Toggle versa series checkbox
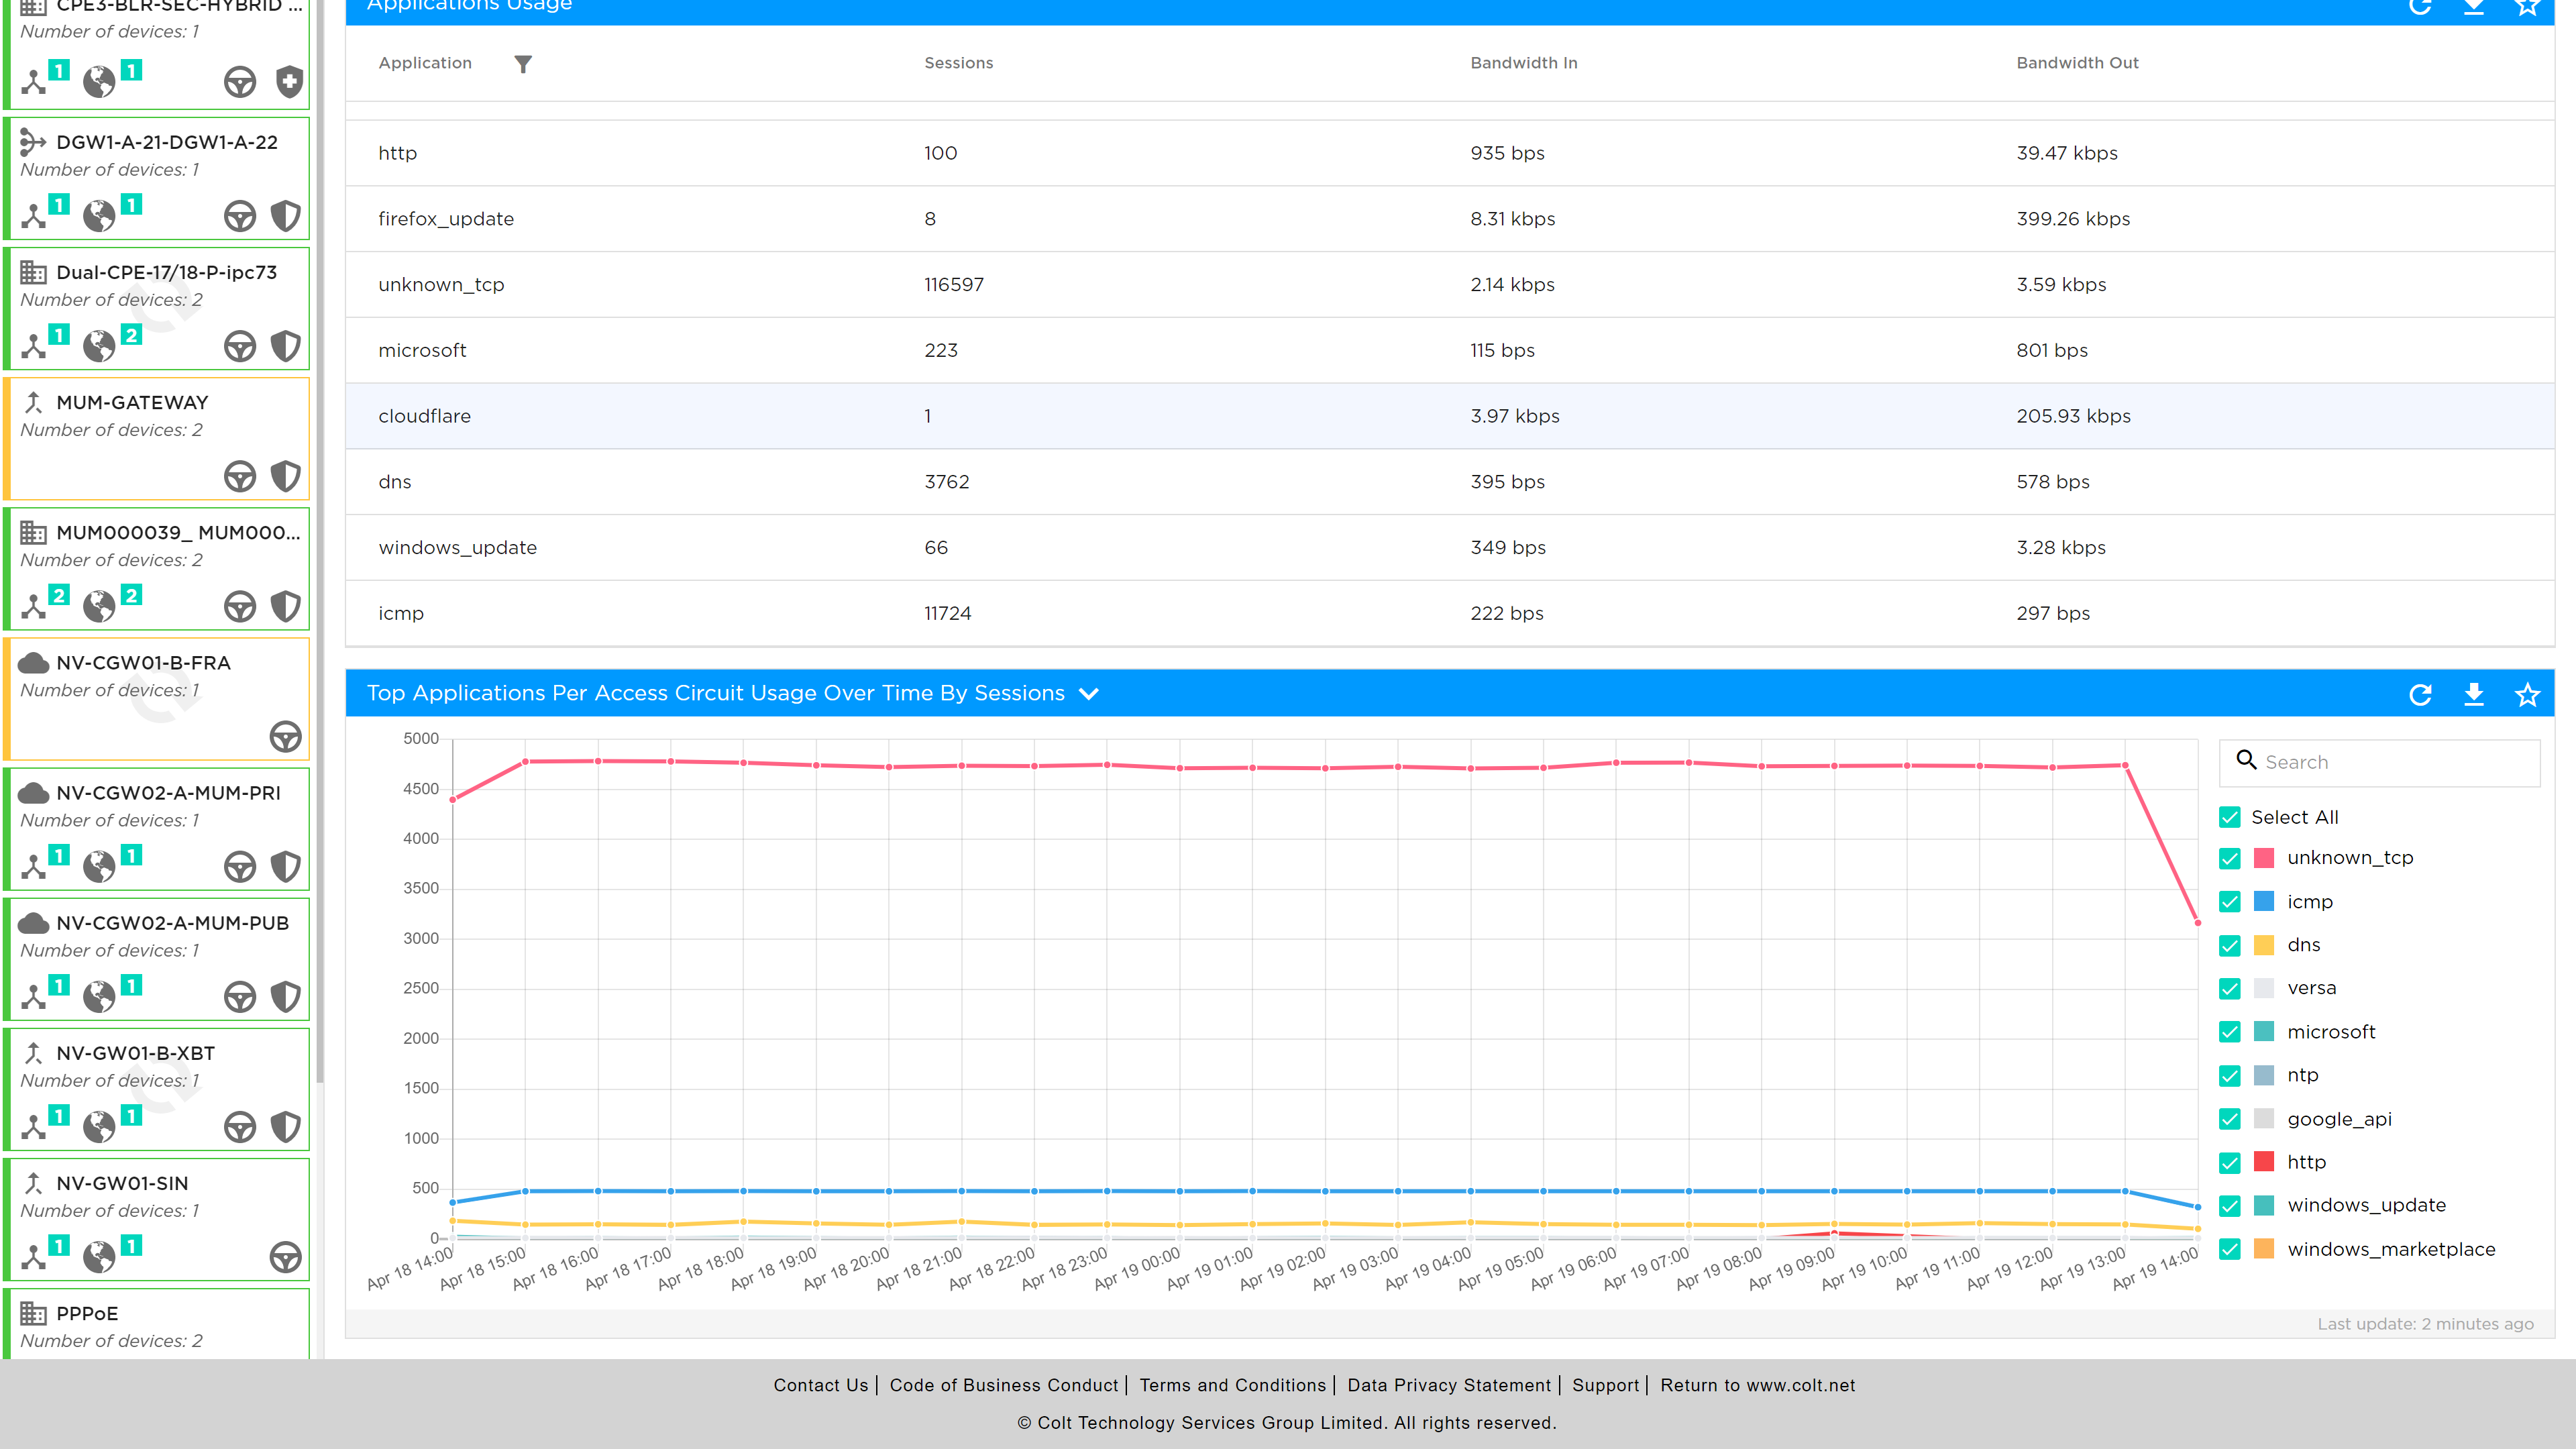The image size is (2576, 1449). tap(2230, 988)
